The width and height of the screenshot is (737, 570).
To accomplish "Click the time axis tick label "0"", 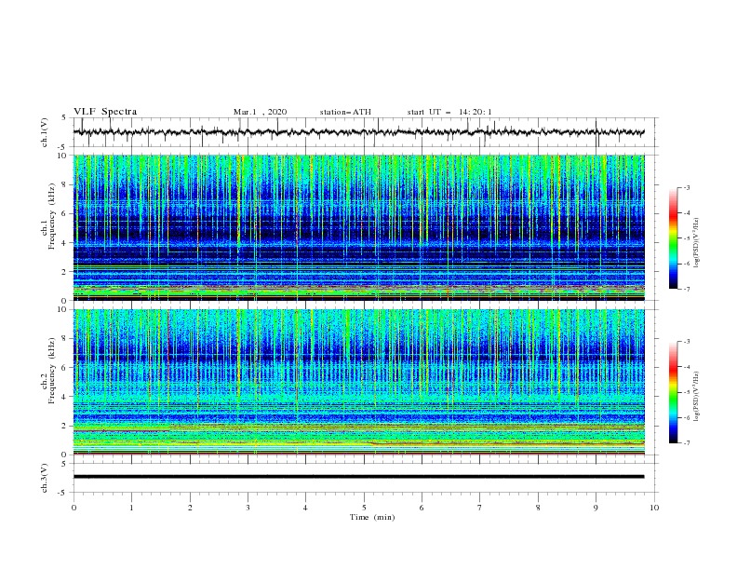I will 74,508.
